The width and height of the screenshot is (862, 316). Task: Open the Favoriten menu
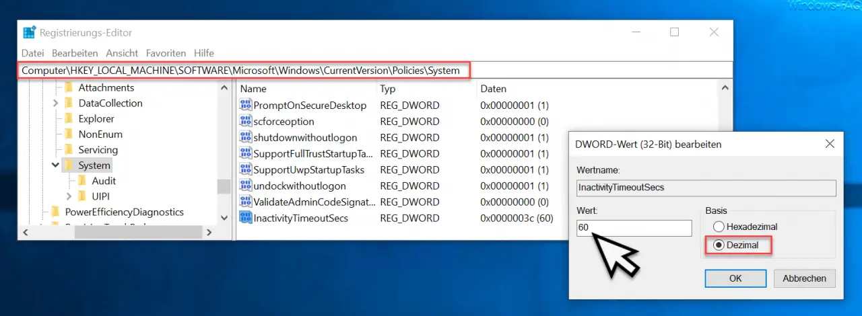166,52
